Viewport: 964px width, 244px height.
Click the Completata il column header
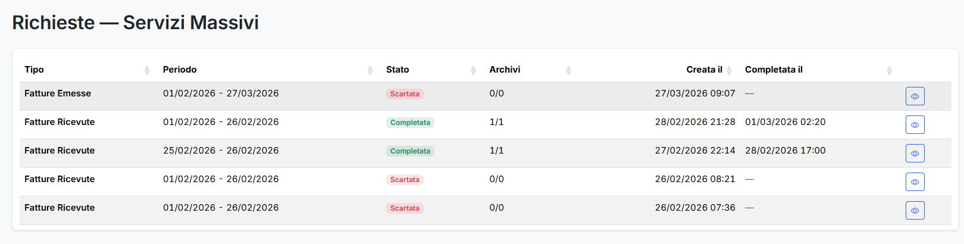pos(774,70)
